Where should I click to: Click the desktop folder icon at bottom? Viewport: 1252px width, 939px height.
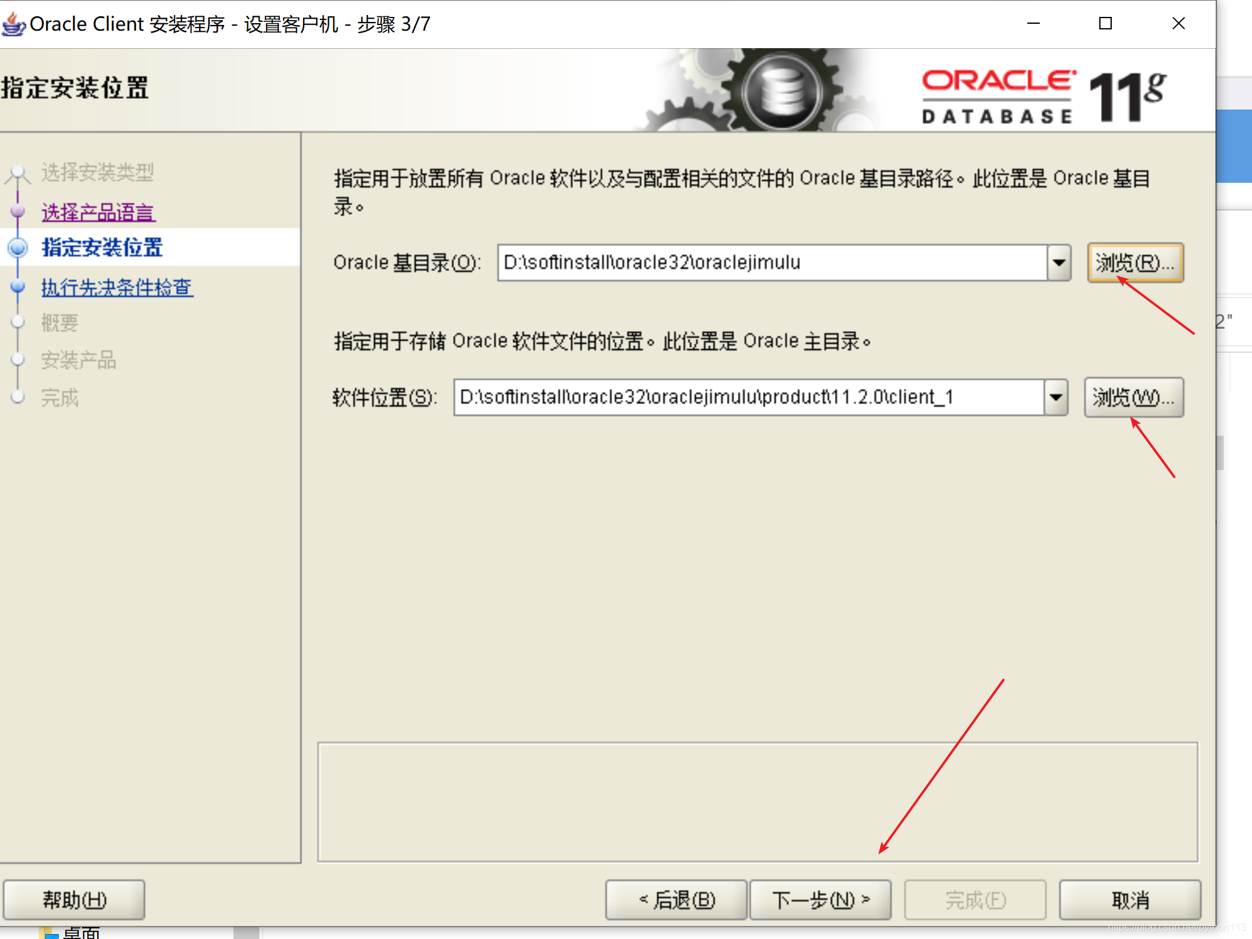coord(49,933)
